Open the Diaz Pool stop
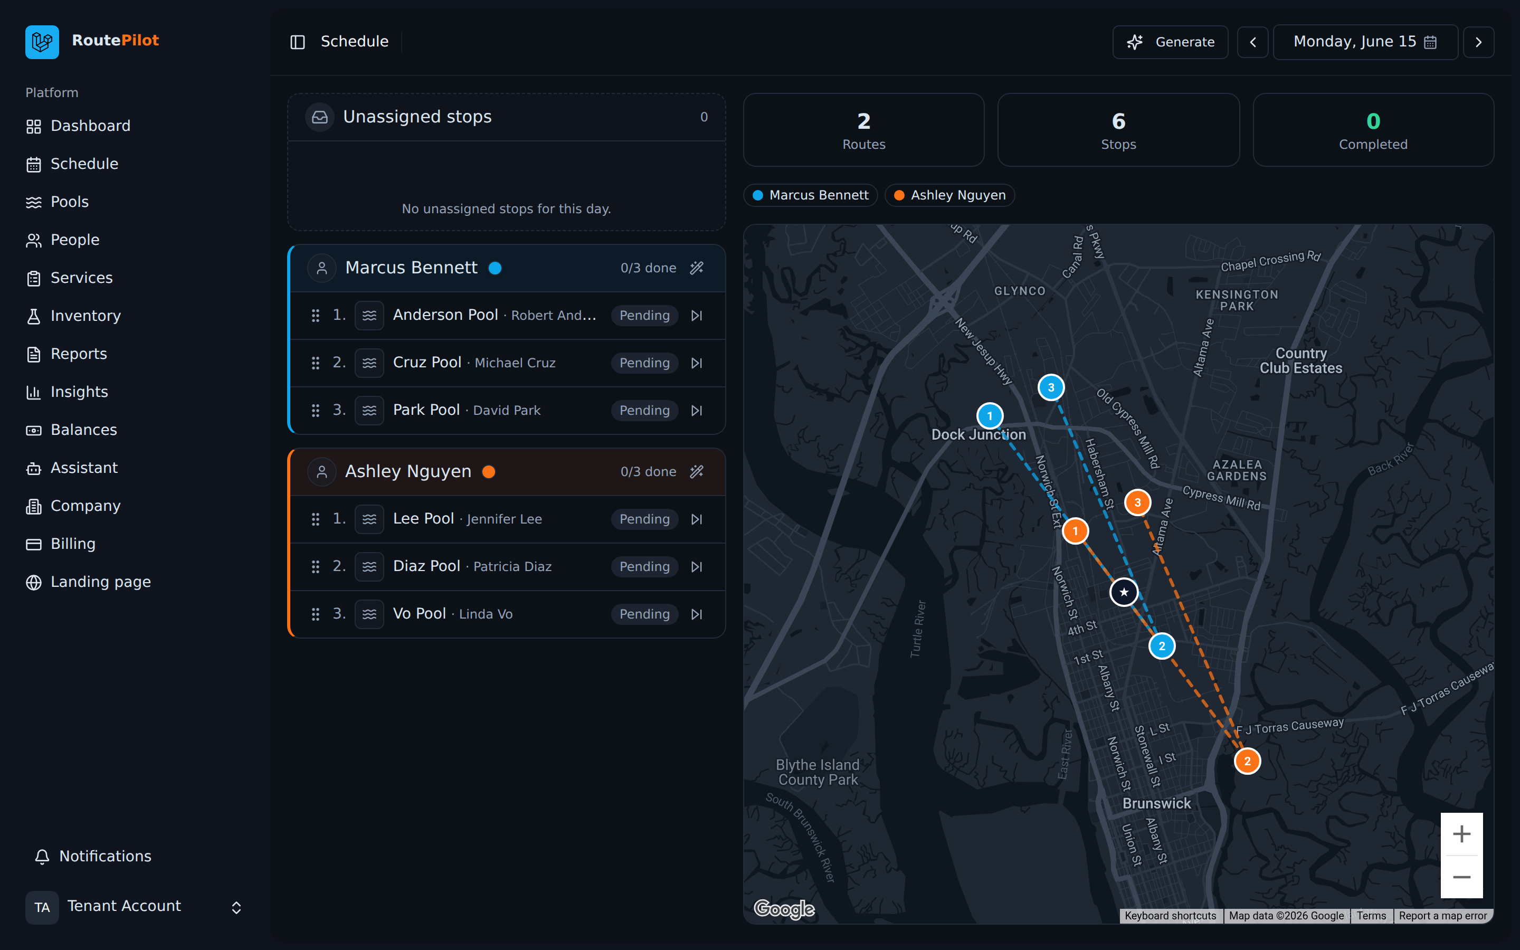This screenshot has height=950, width=1520. click(x=508, y=567)
